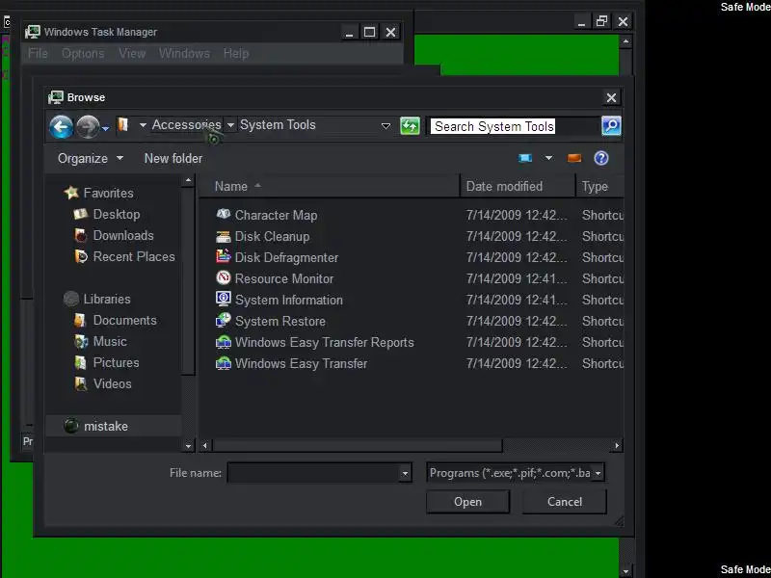The image size is (771, 578).
Task: Select Libraries in the navigation pane
Action: (x=107, y=299)
